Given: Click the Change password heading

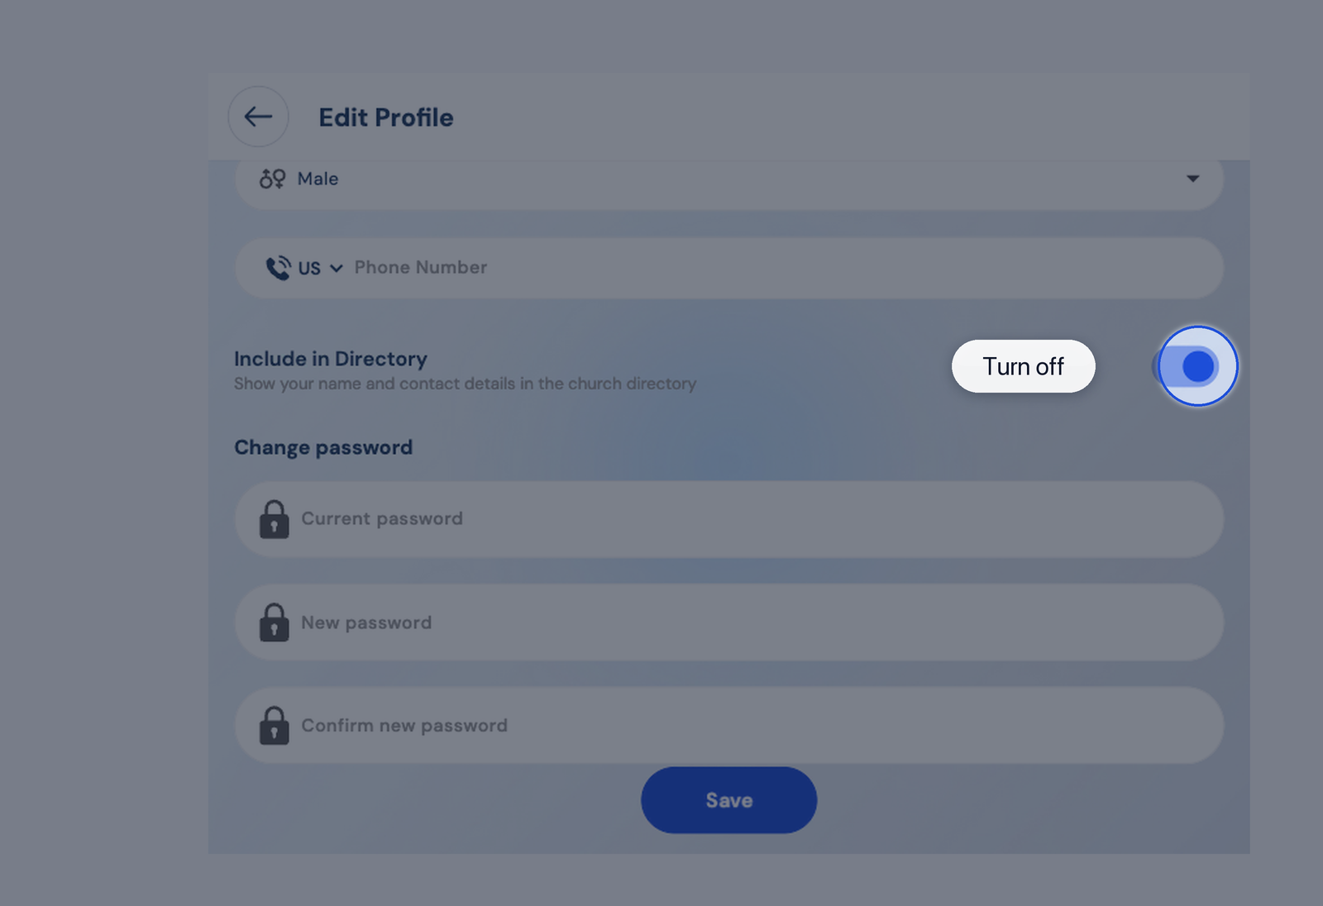Looking at the screenshot, I should 323,447.
